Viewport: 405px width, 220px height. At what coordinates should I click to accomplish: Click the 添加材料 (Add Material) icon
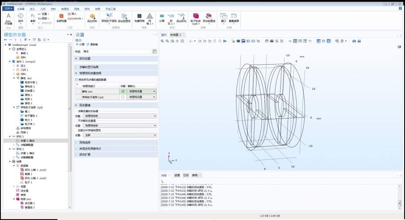[x=92, y=18]
